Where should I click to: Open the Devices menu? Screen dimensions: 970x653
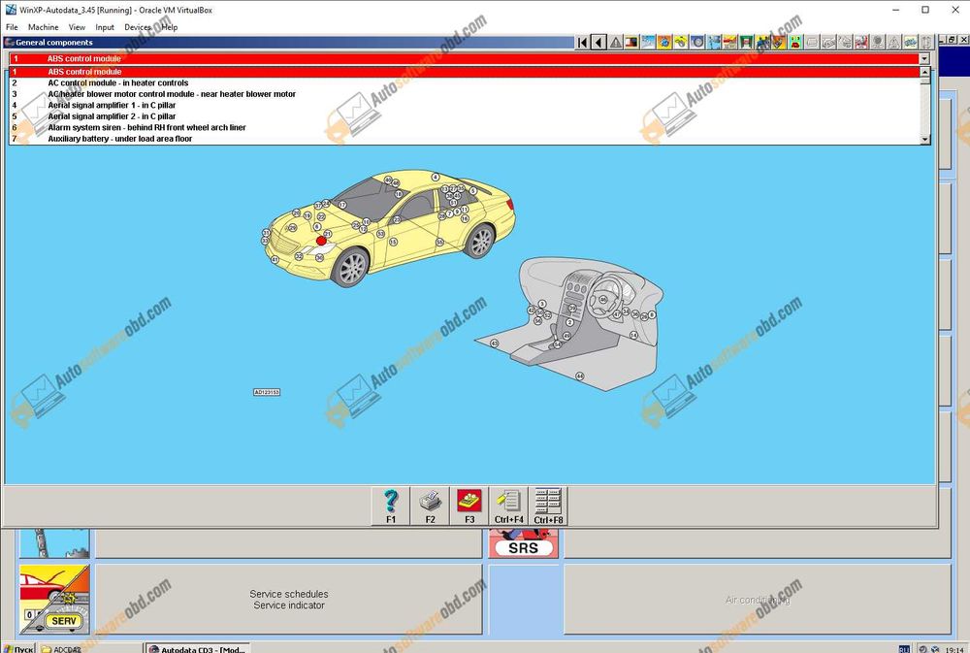(138, 27)
